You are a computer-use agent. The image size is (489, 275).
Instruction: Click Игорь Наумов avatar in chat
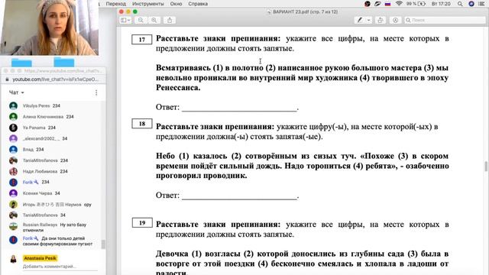point(13,205)
